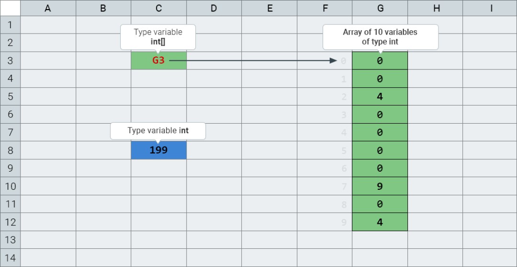Click the last array cell at index 9
The width and height of the screenshot is (517, 267).
pos(380,222)
